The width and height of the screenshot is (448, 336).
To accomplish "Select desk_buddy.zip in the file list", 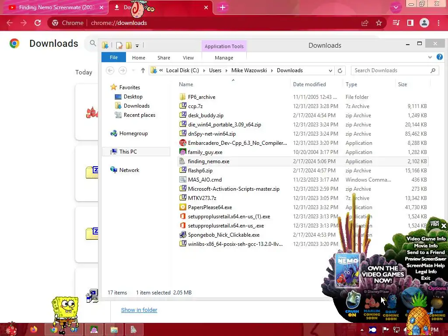I will (x=206, y=115).
